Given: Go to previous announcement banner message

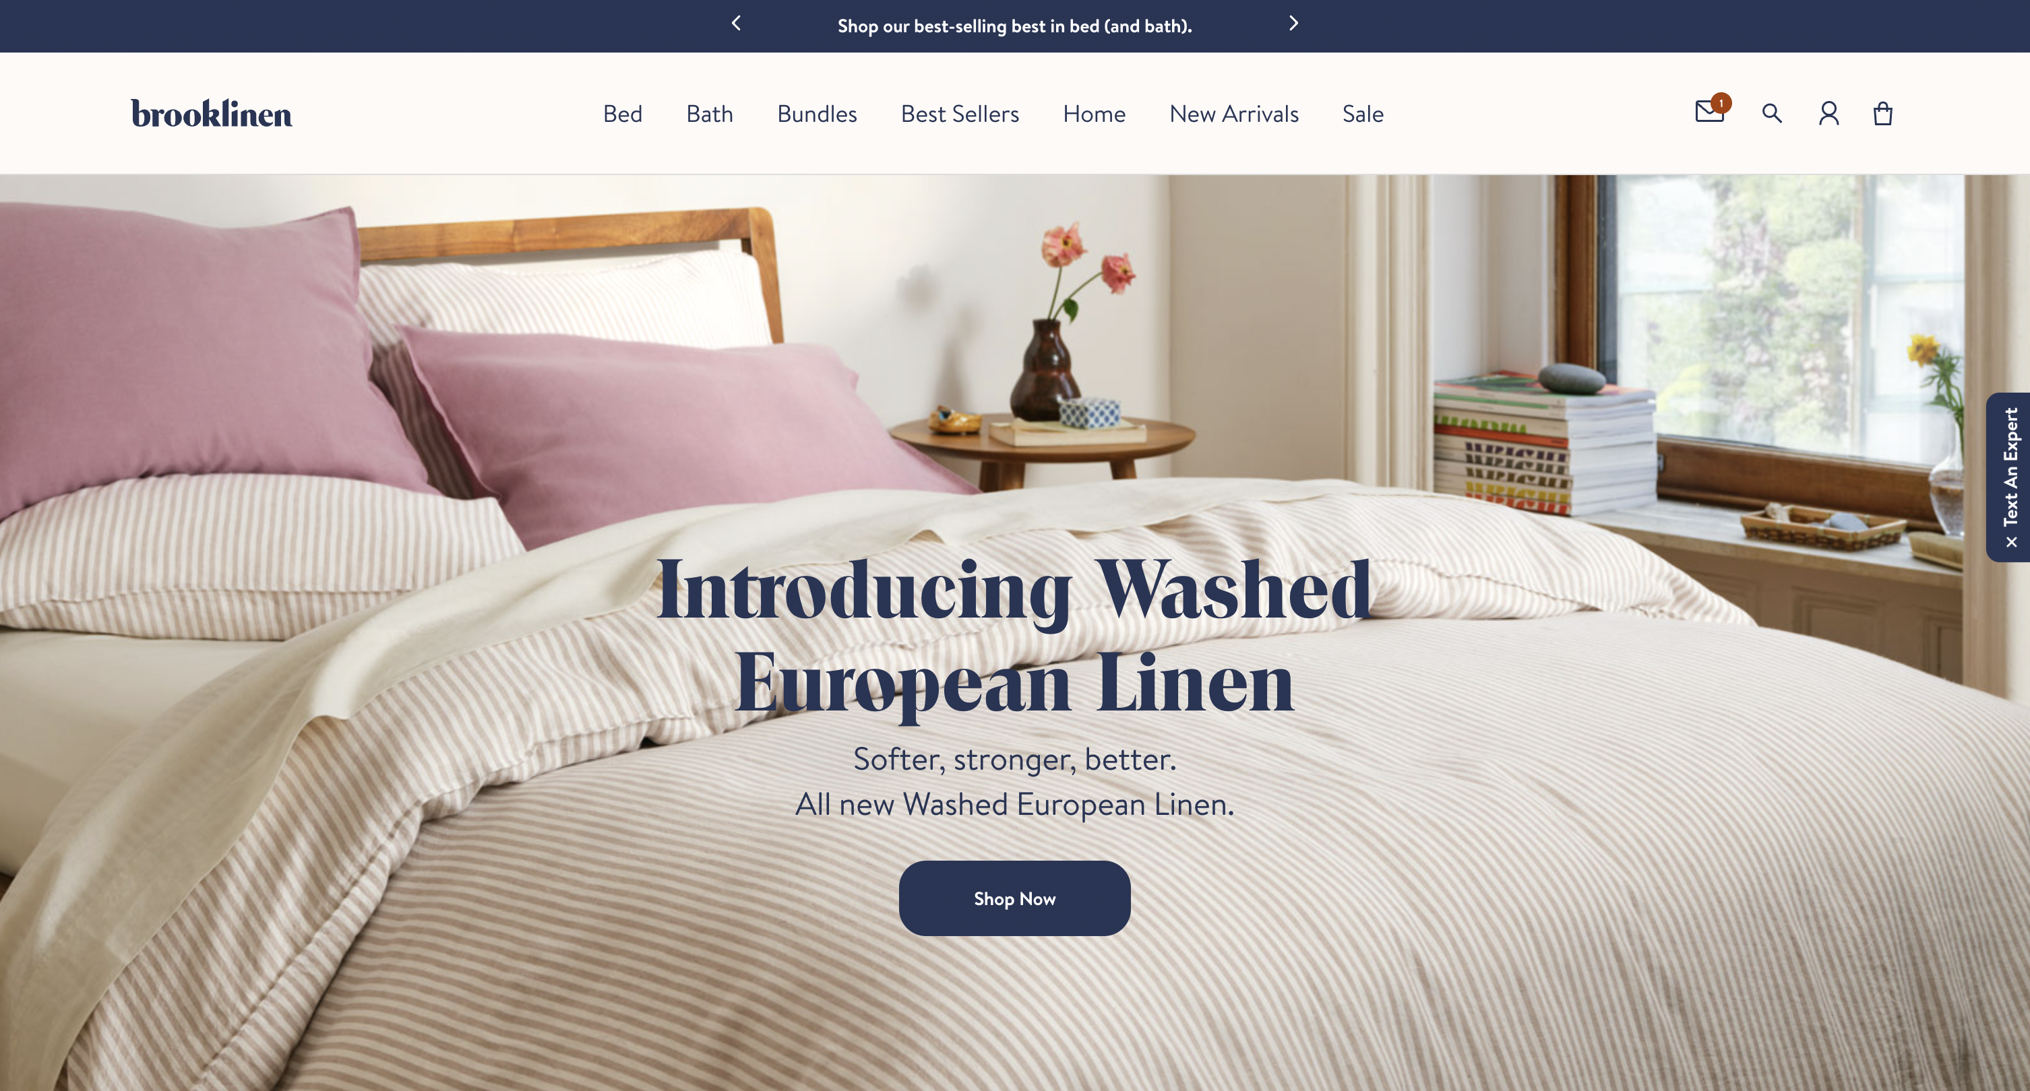Looking at the screenshot, I should coord(736,24).
